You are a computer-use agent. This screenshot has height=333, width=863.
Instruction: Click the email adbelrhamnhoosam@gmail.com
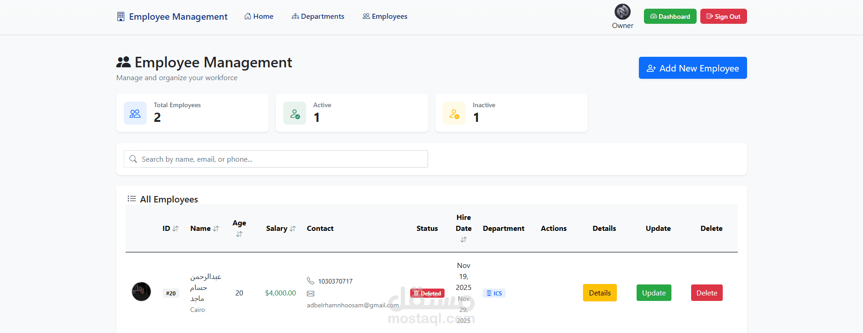pyautogui.click(x=353, y=305)
